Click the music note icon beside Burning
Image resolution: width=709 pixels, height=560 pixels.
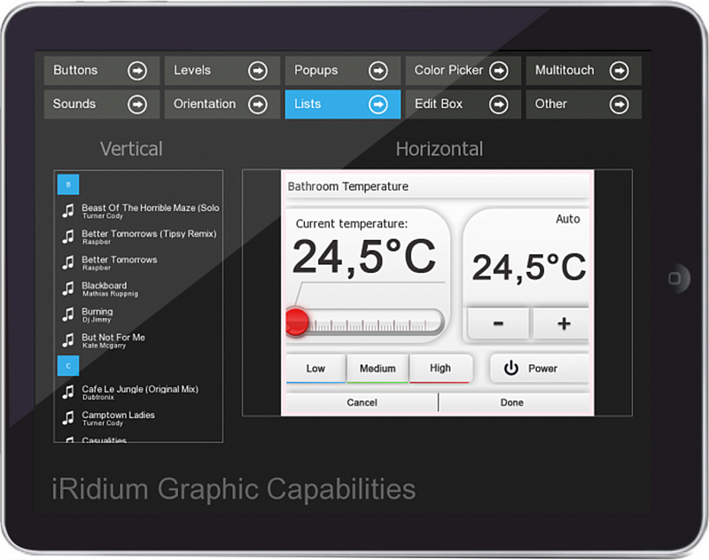coord(67,315)
